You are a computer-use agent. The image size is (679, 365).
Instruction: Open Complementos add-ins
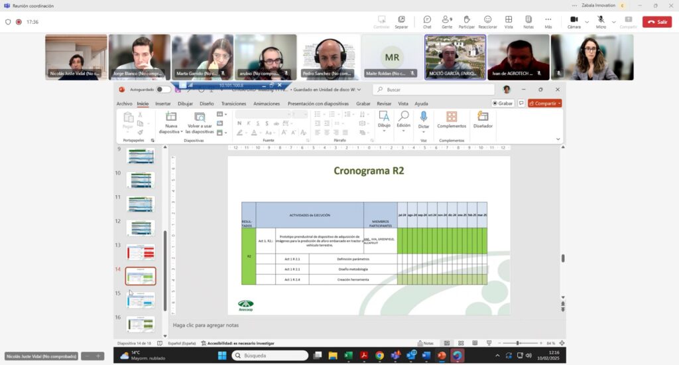451,120
